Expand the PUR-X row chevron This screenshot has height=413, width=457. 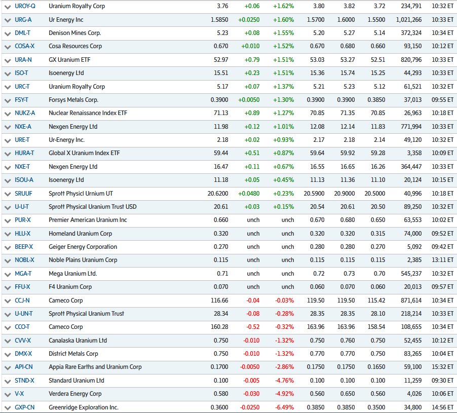click(8, 220)
